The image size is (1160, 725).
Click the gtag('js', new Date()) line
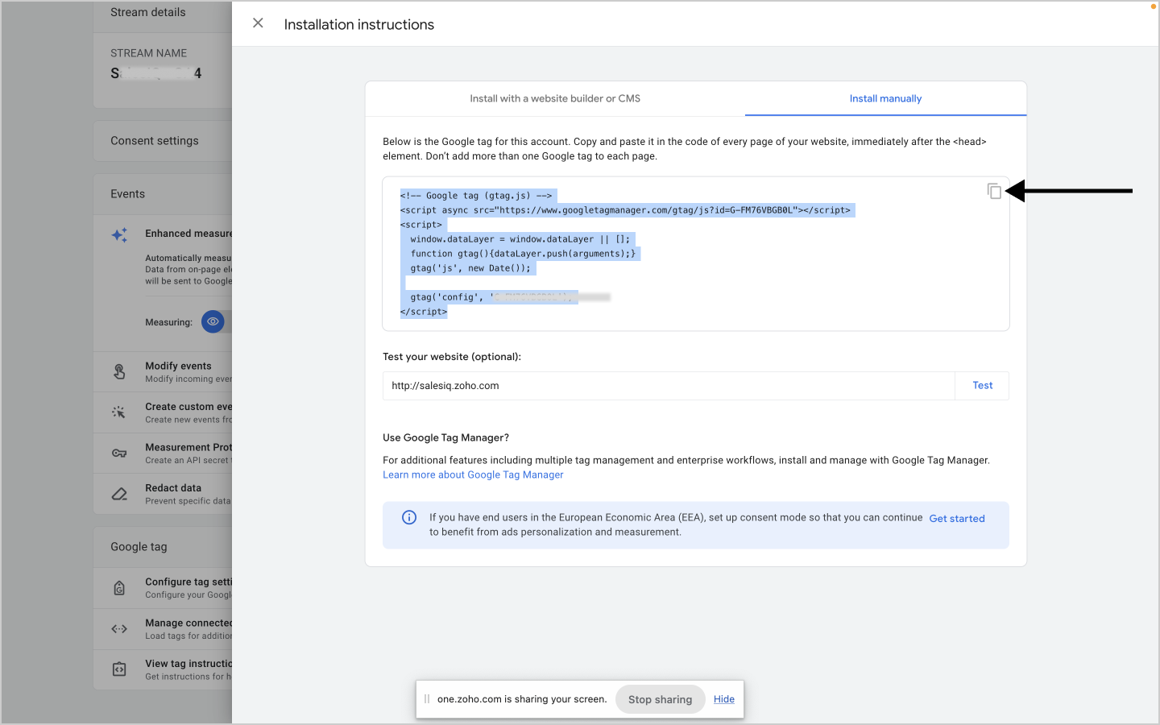point(470,268)
